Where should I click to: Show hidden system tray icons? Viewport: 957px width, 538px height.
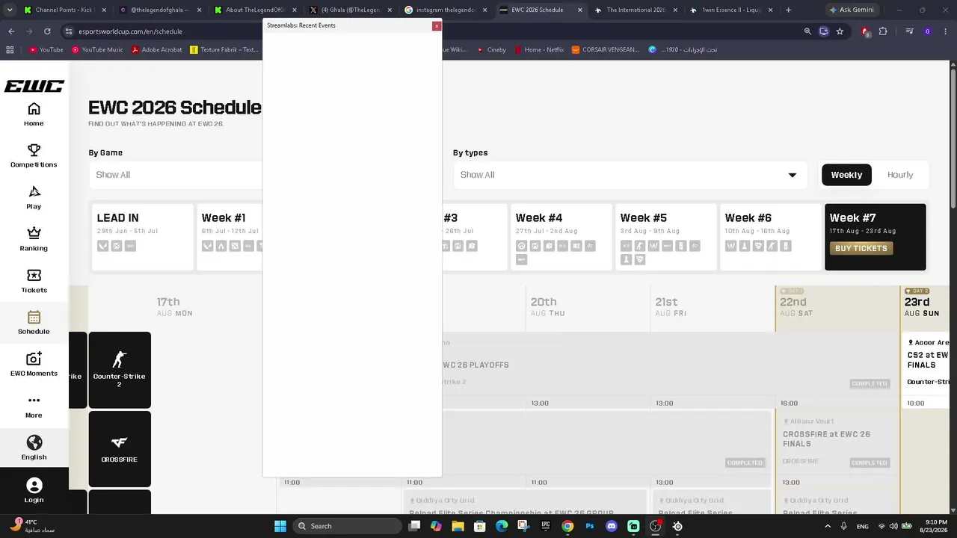tap(828, 526)
